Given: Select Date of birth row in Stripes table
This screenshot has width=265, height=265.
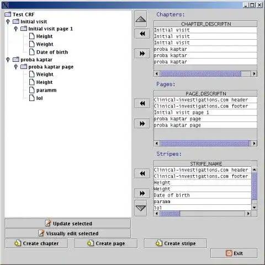Looking at the screenshot, I should [x=203, y=195].
